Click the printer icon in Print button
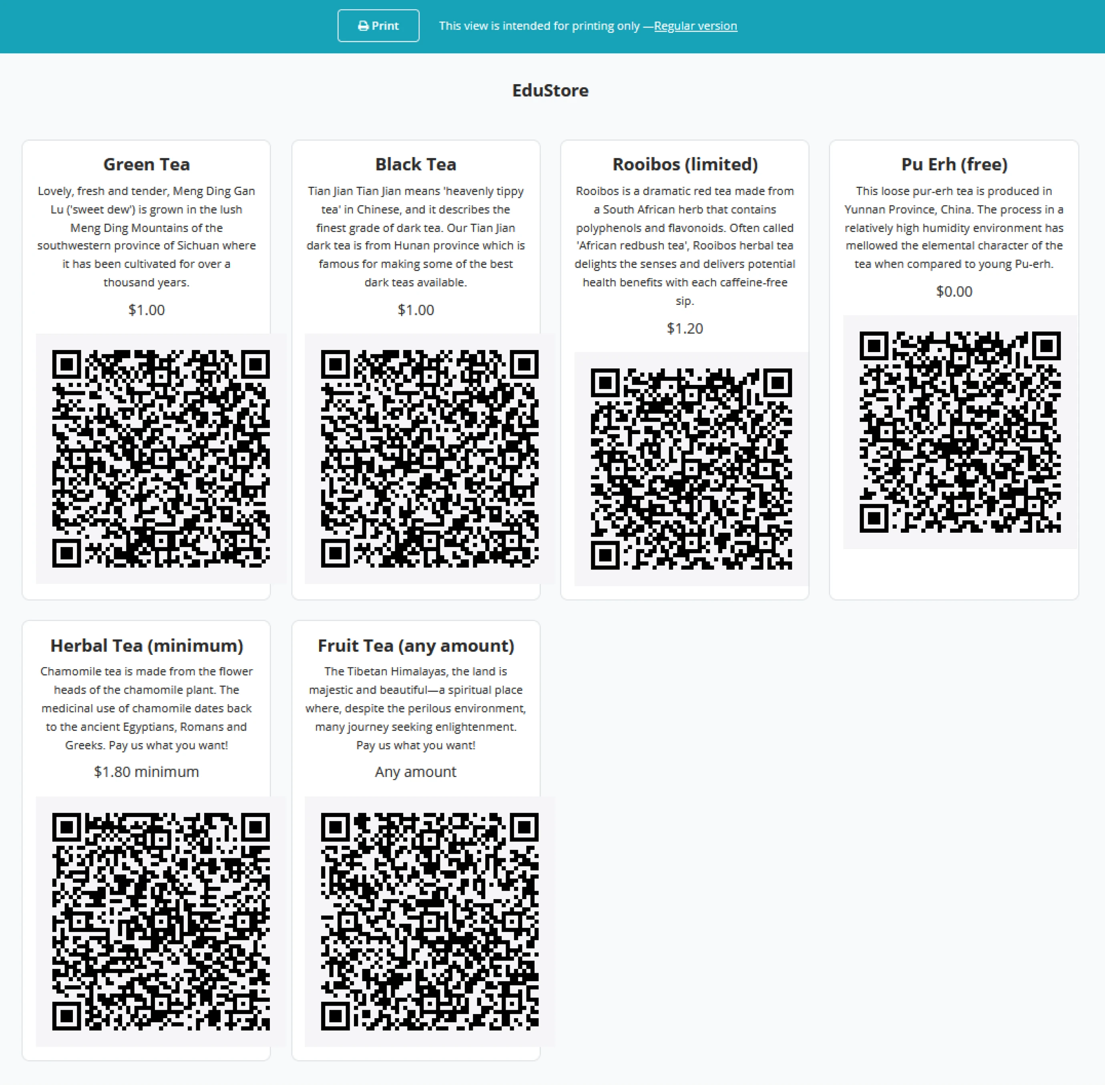The image size is (1105, 1085). point(363,26)
